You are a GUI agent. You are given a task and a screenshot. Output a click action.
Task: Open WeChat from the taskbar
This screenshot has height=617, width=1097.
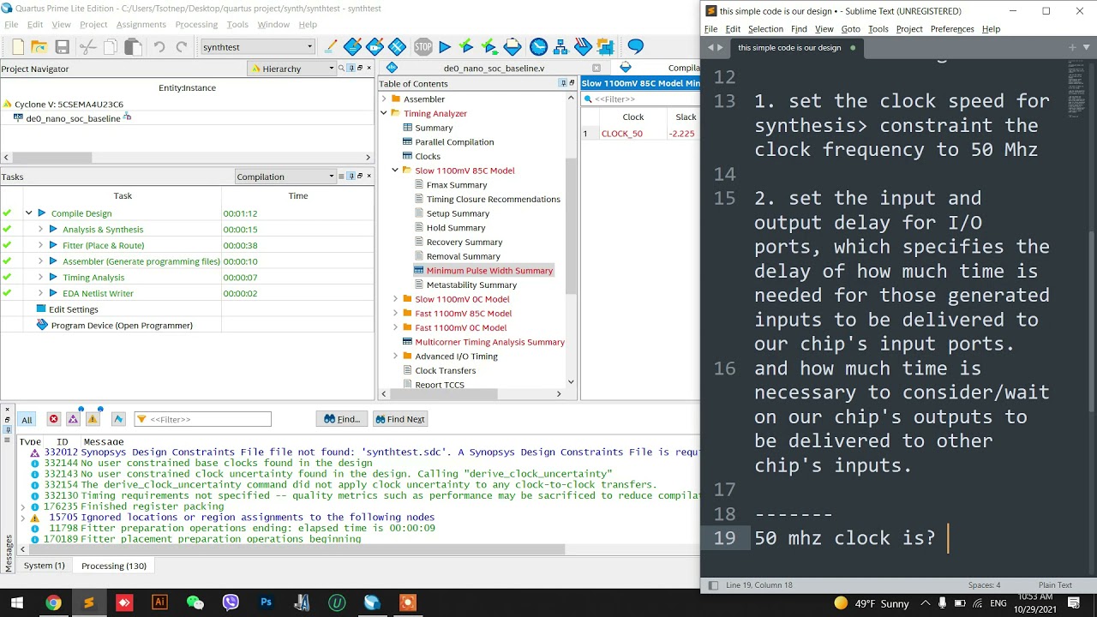click(x=195, y=602)
